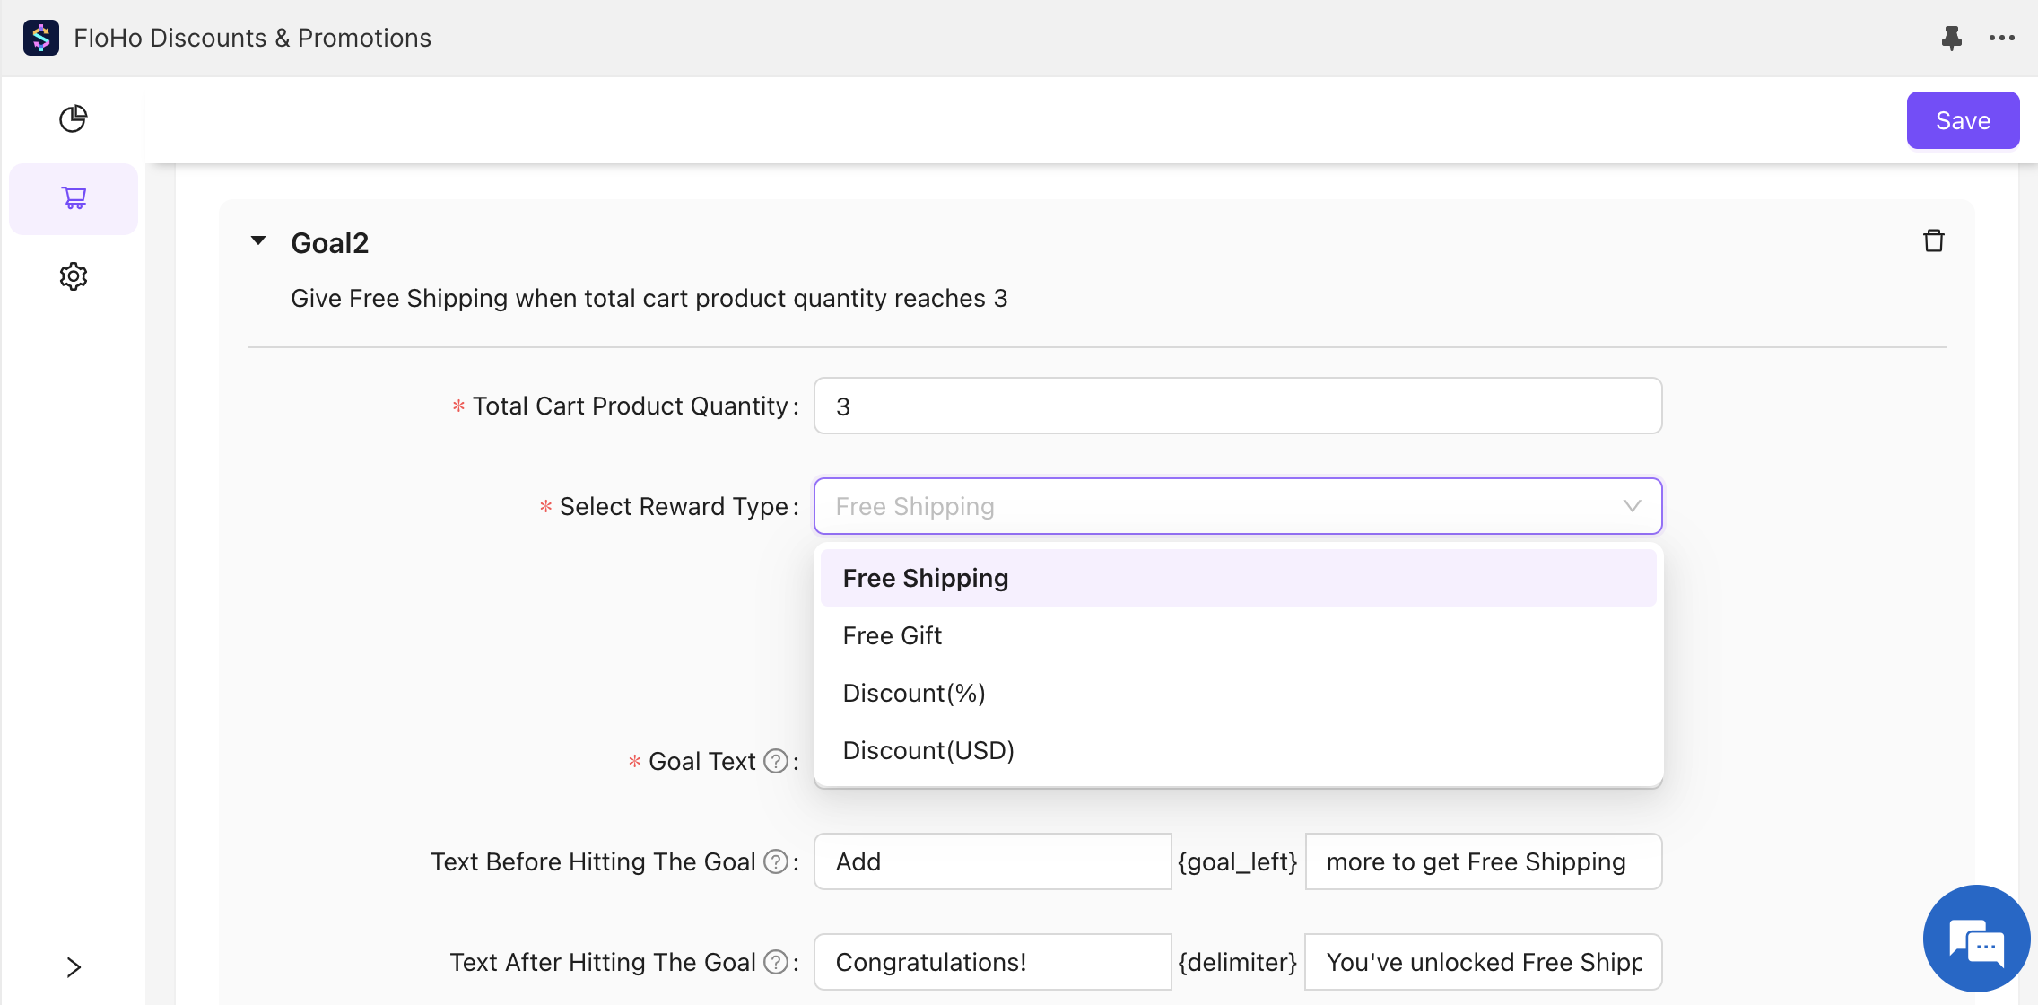Screen dimensions: 2038x1005
Task: Expand the sidebar with bottom chevron arrow
Action: point(74,967)
